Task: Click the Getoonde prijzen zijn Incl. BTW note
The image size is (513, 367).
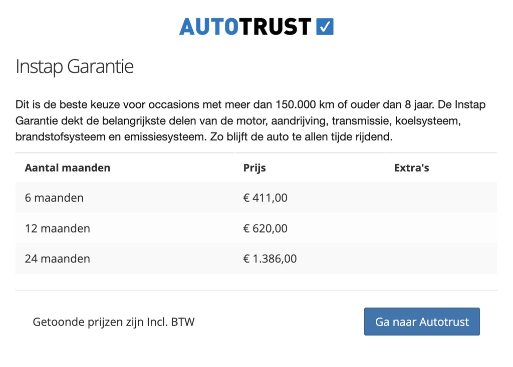Action: pos(114,322)
